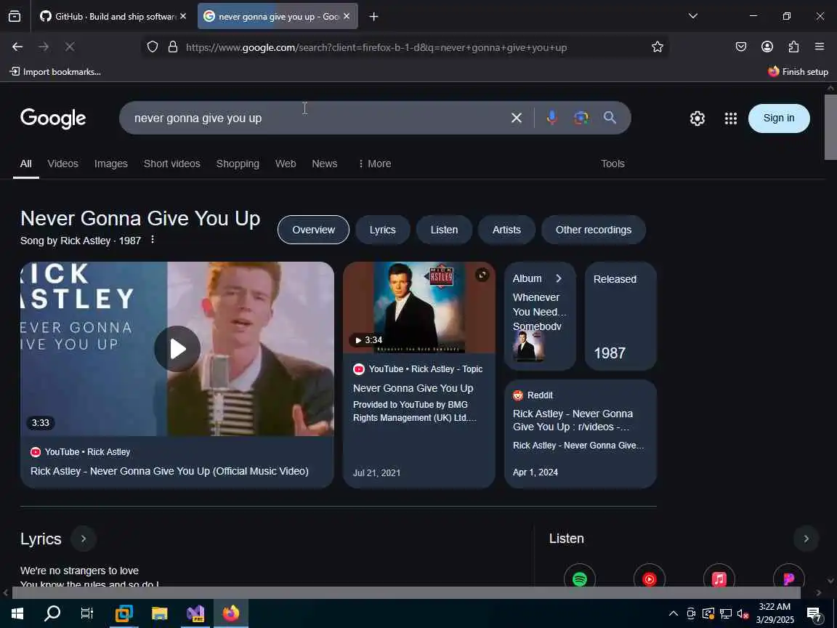Image resolution: width=837 pixels, height=628 pixels.
Task: Open YouTube Music listening option
Action: click(x=650, y=579)
